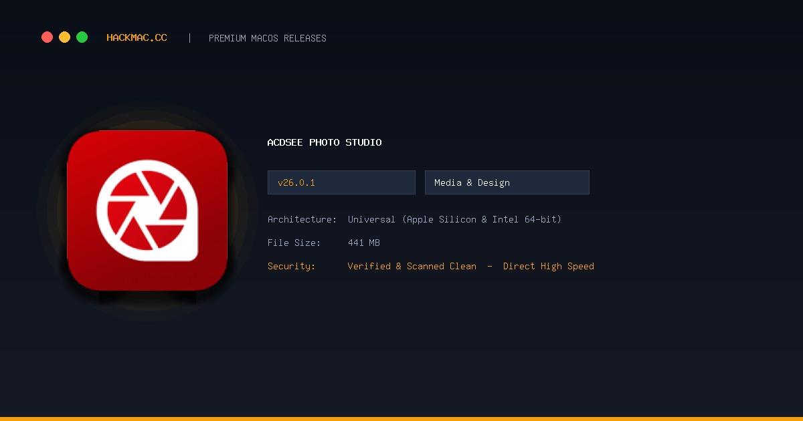803x421 pixels.
Task: Click the Universal (Apple Silicon & Intel 64-bit) value
Action: [x=454, y=219]
